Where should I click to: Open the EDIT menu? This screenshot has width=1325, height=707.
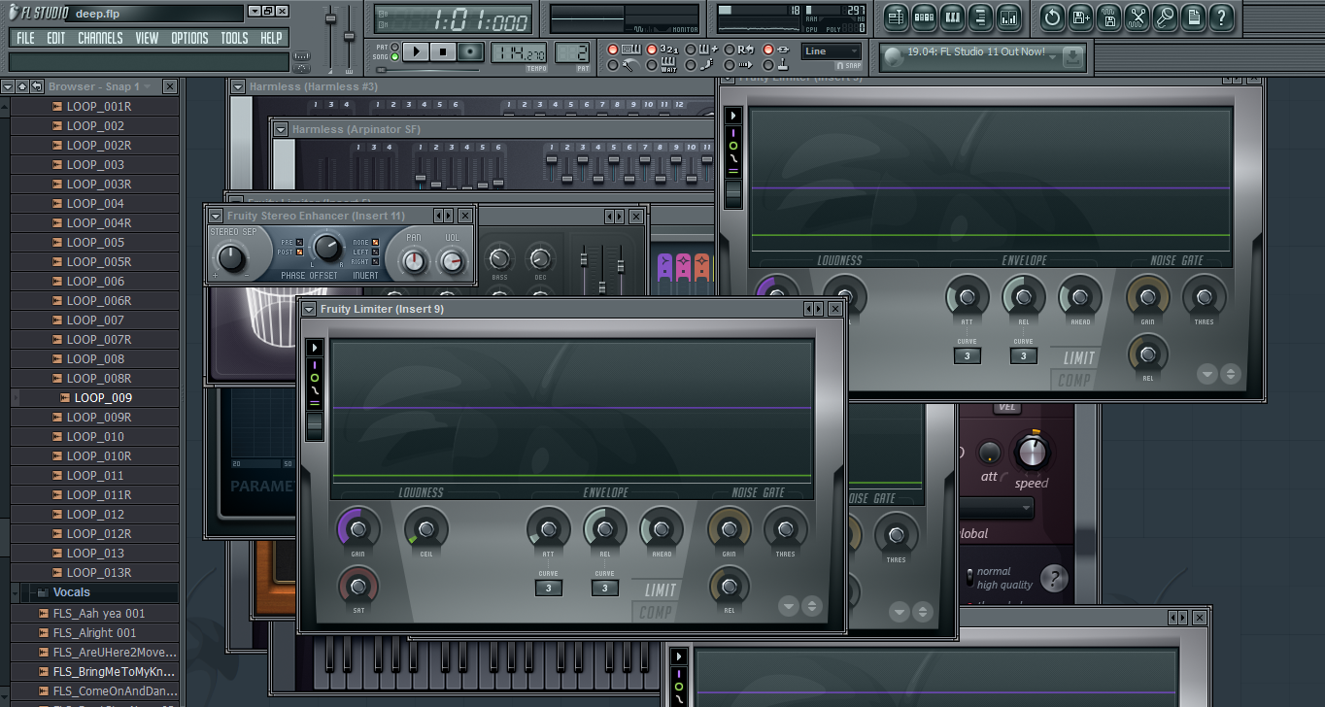click(x=56, y=38)
